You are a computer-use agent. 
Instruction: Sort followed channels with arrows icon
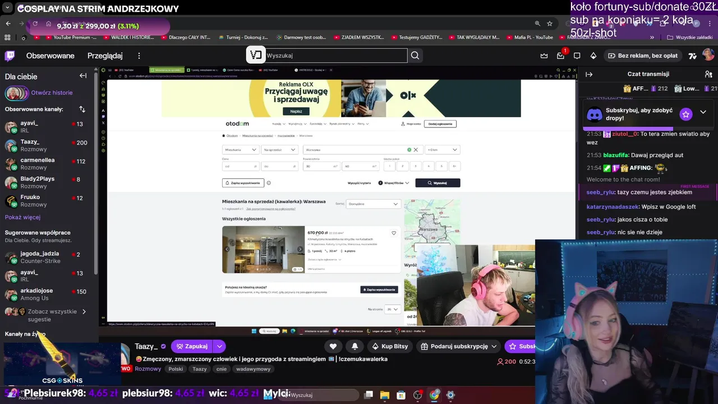point(82,109)
